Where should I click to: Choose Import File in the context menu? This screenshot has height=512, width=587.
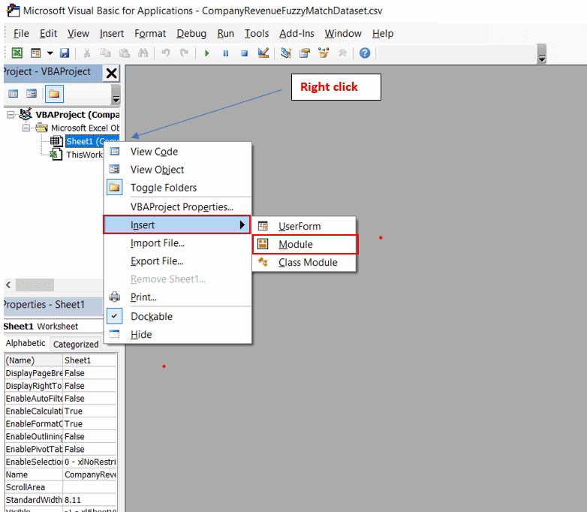point(178,243)
